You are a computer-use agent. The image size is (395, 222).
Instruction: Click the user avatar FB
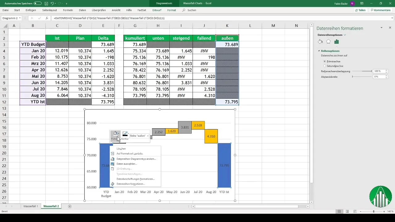(352, 3)
